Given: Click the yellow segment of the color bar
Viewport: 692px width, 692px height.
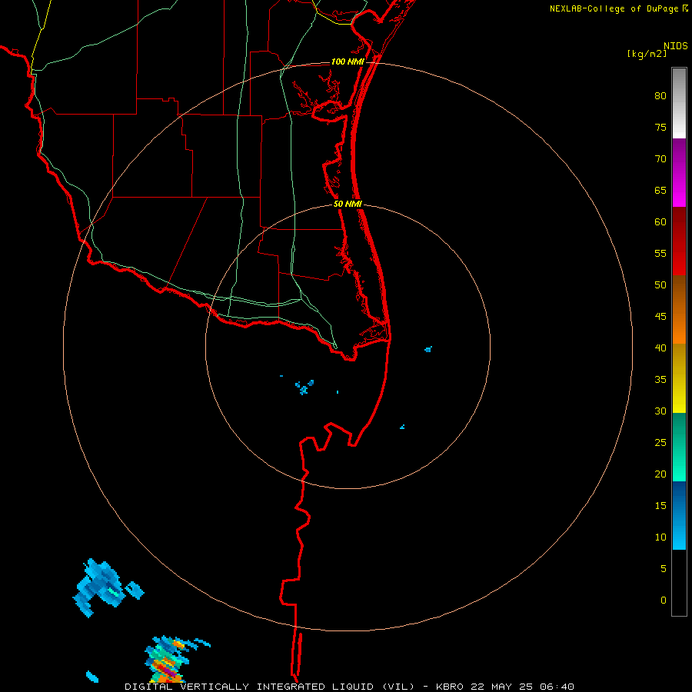Looking at the screenshot, I should point(679,378).
